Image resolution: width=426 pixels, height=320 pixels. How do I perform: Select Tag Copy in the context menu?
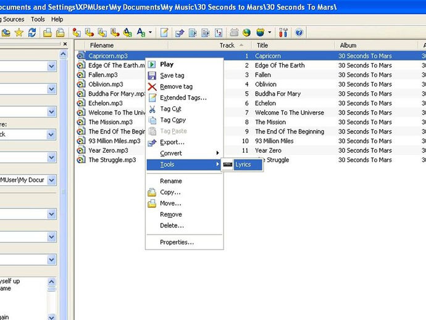pos(185,120)
